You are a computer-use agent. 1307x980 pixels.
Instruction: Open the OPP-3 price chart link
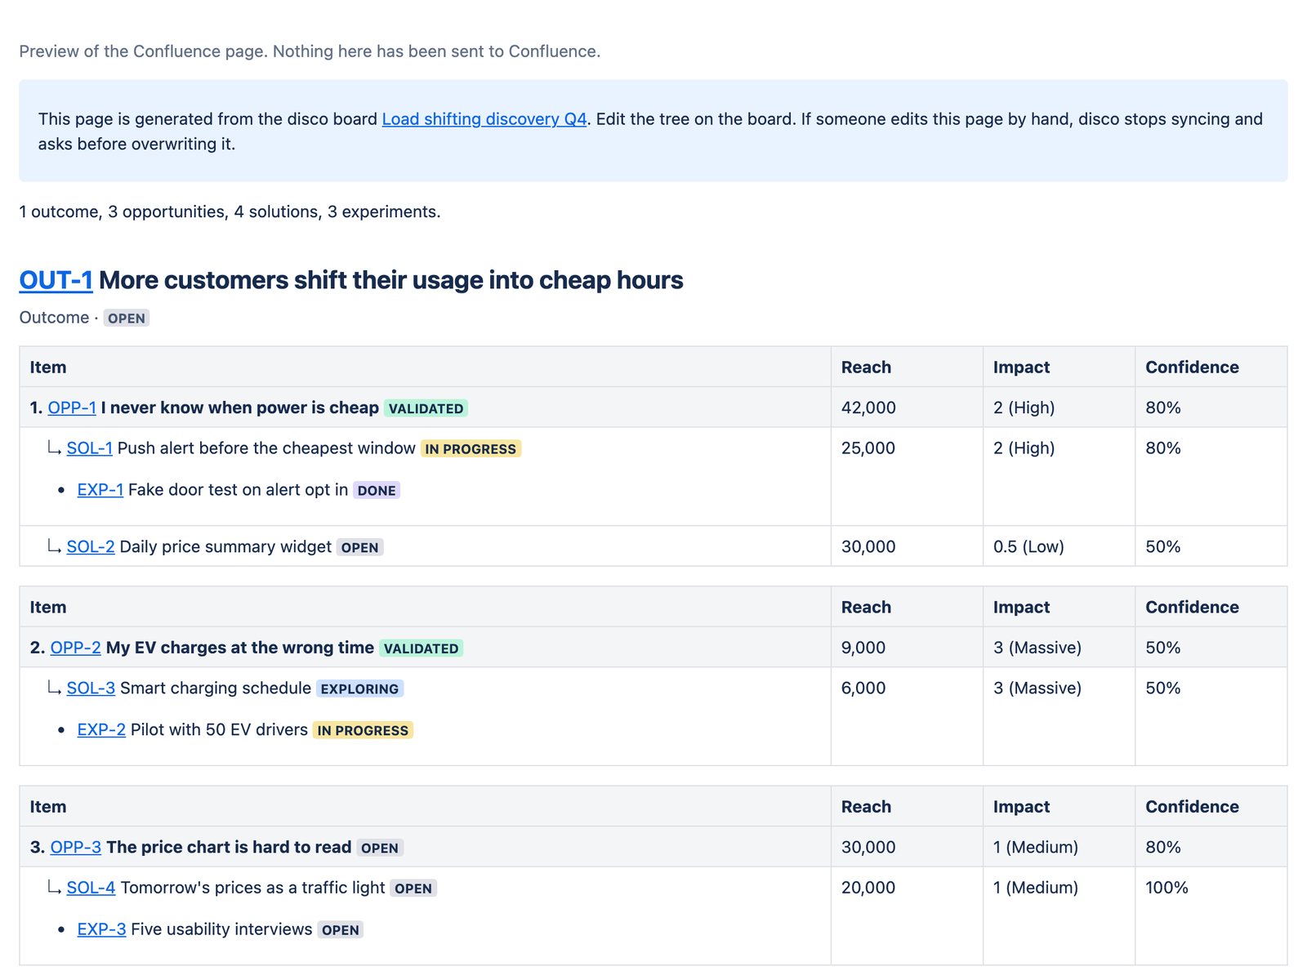click(x=76, y=848)
